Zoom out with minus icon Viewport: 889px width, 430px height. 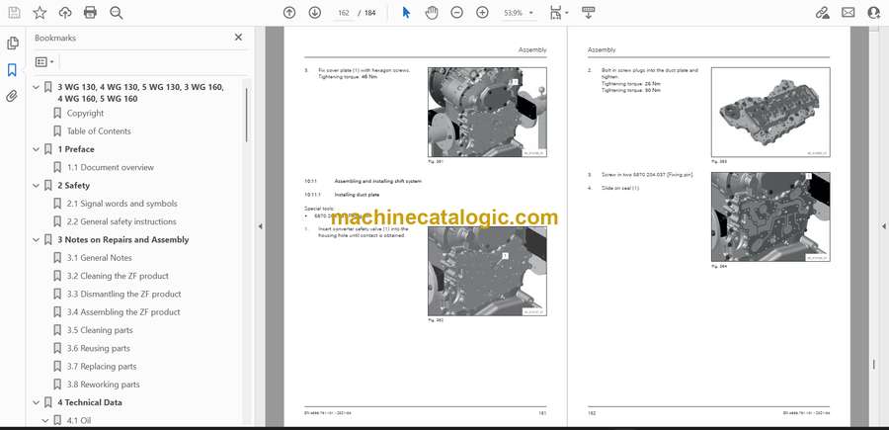(457, 13)
